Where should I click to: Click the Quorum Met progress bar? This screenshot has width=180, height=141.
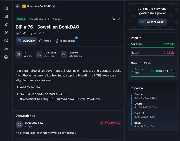pos(152,76)
